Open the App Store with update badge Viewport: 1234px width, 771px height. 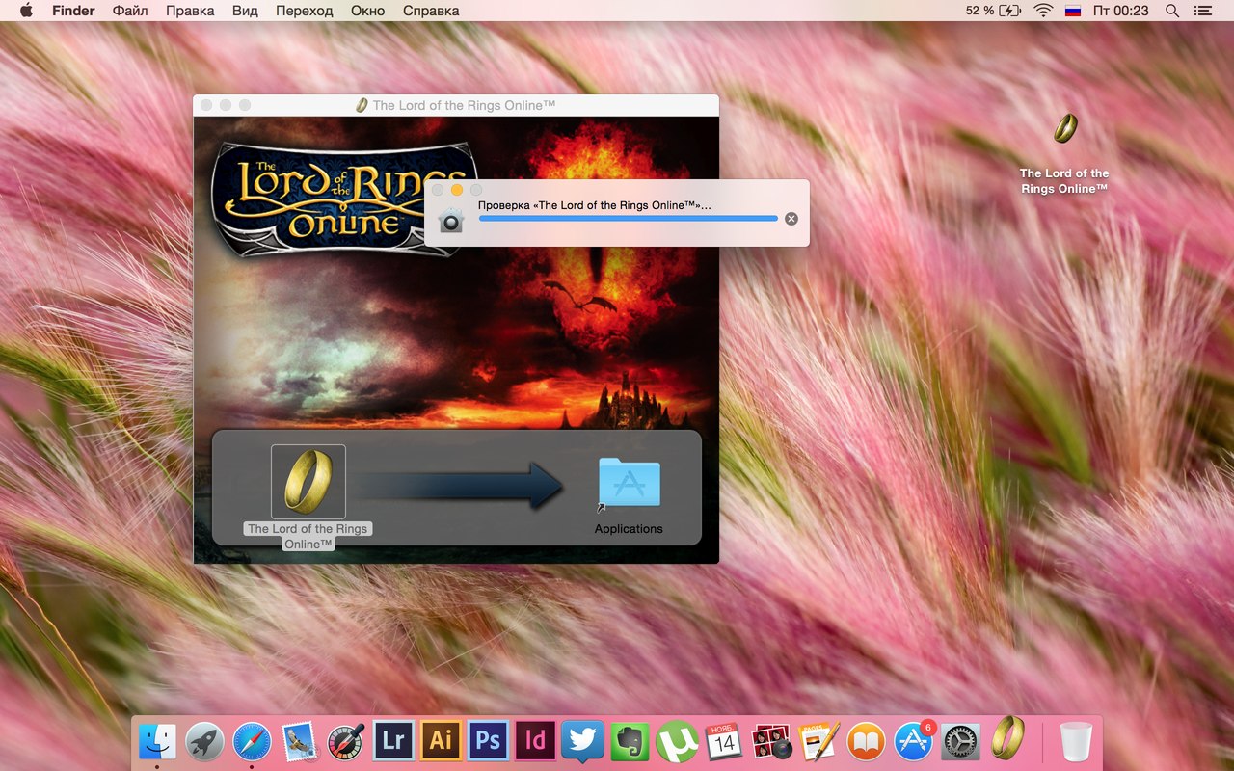coord(913,740)
